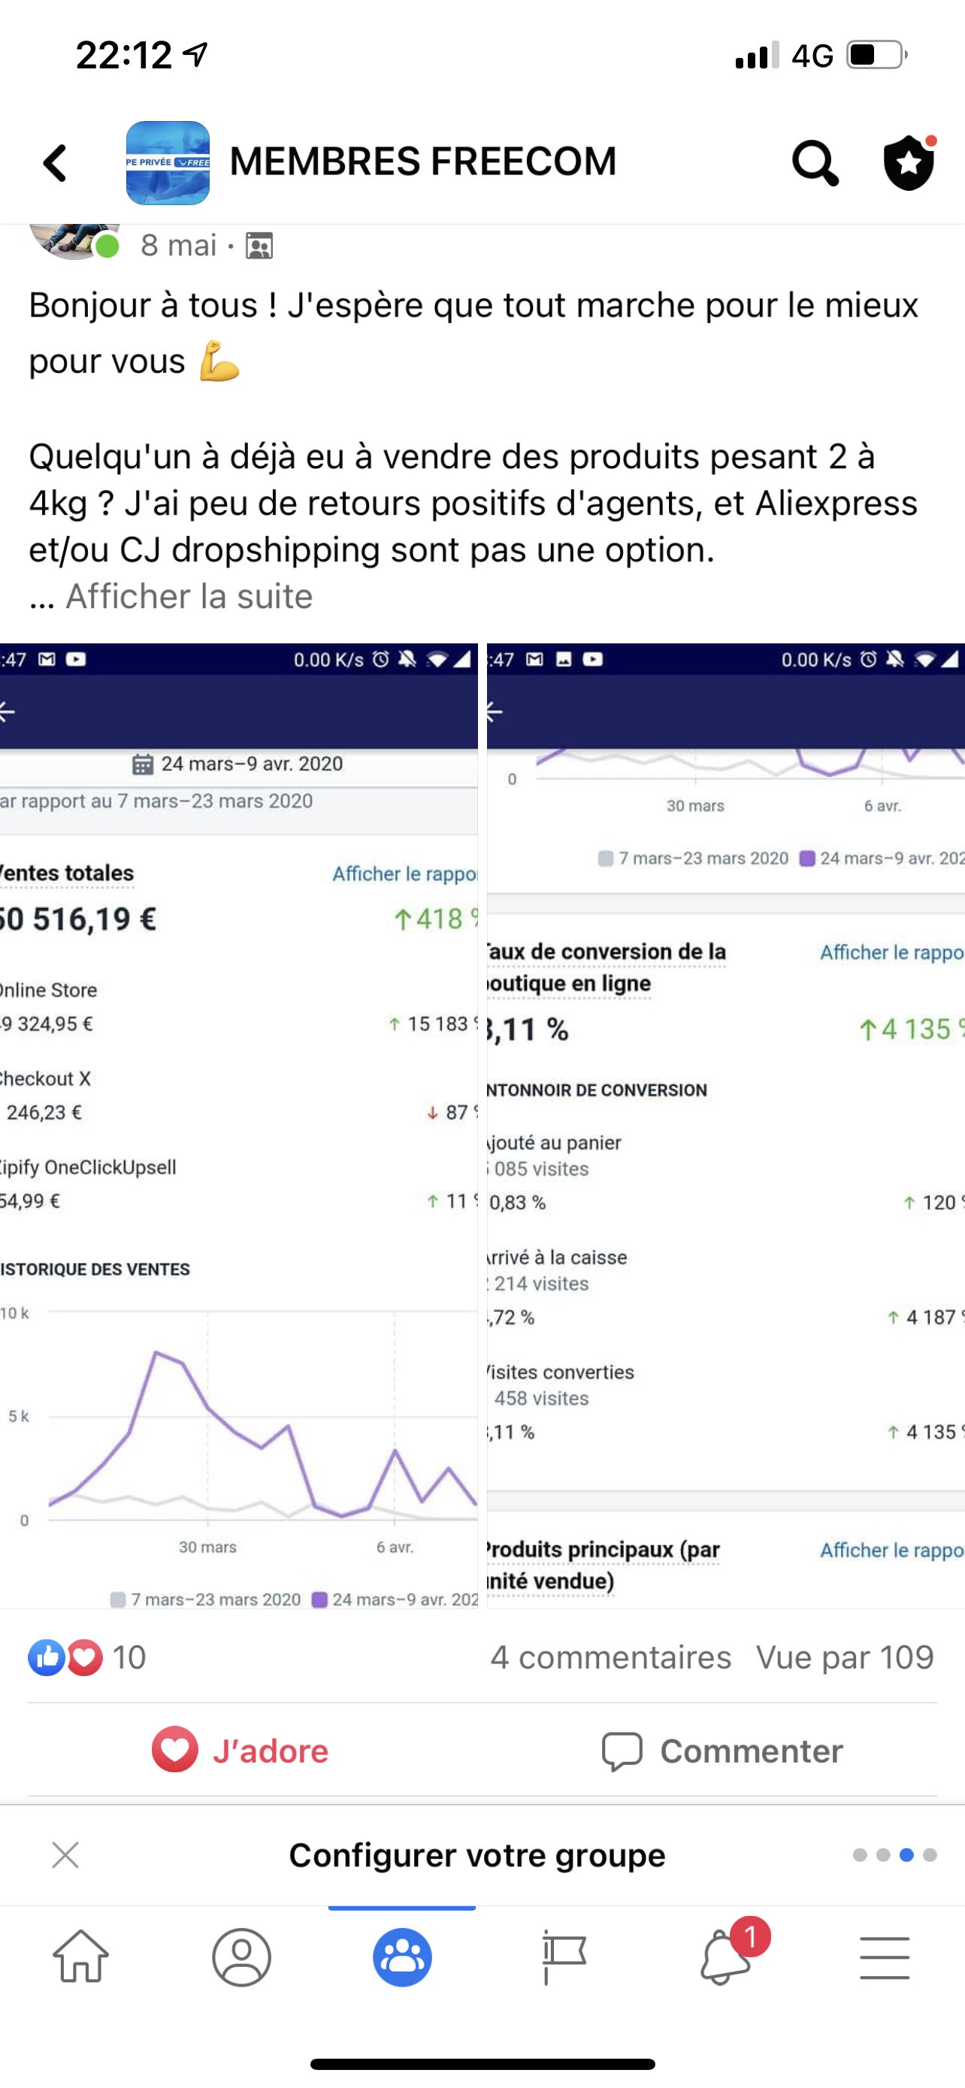This screenshot has width=965, height=2088.
Task: Open the MEMBRES FREECOM group title
Action: coord(423,162)
